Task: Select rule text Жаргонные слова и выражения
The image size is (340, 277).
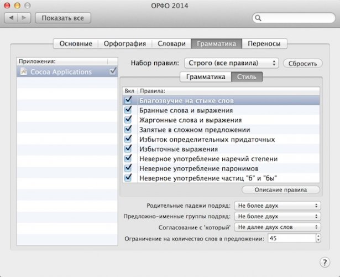Action: pos(190,120)
